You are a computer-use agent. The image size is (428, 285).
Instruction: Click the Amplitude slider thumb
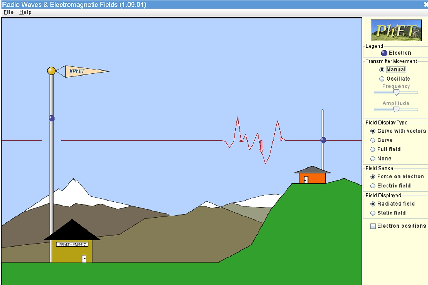point(396,110)
